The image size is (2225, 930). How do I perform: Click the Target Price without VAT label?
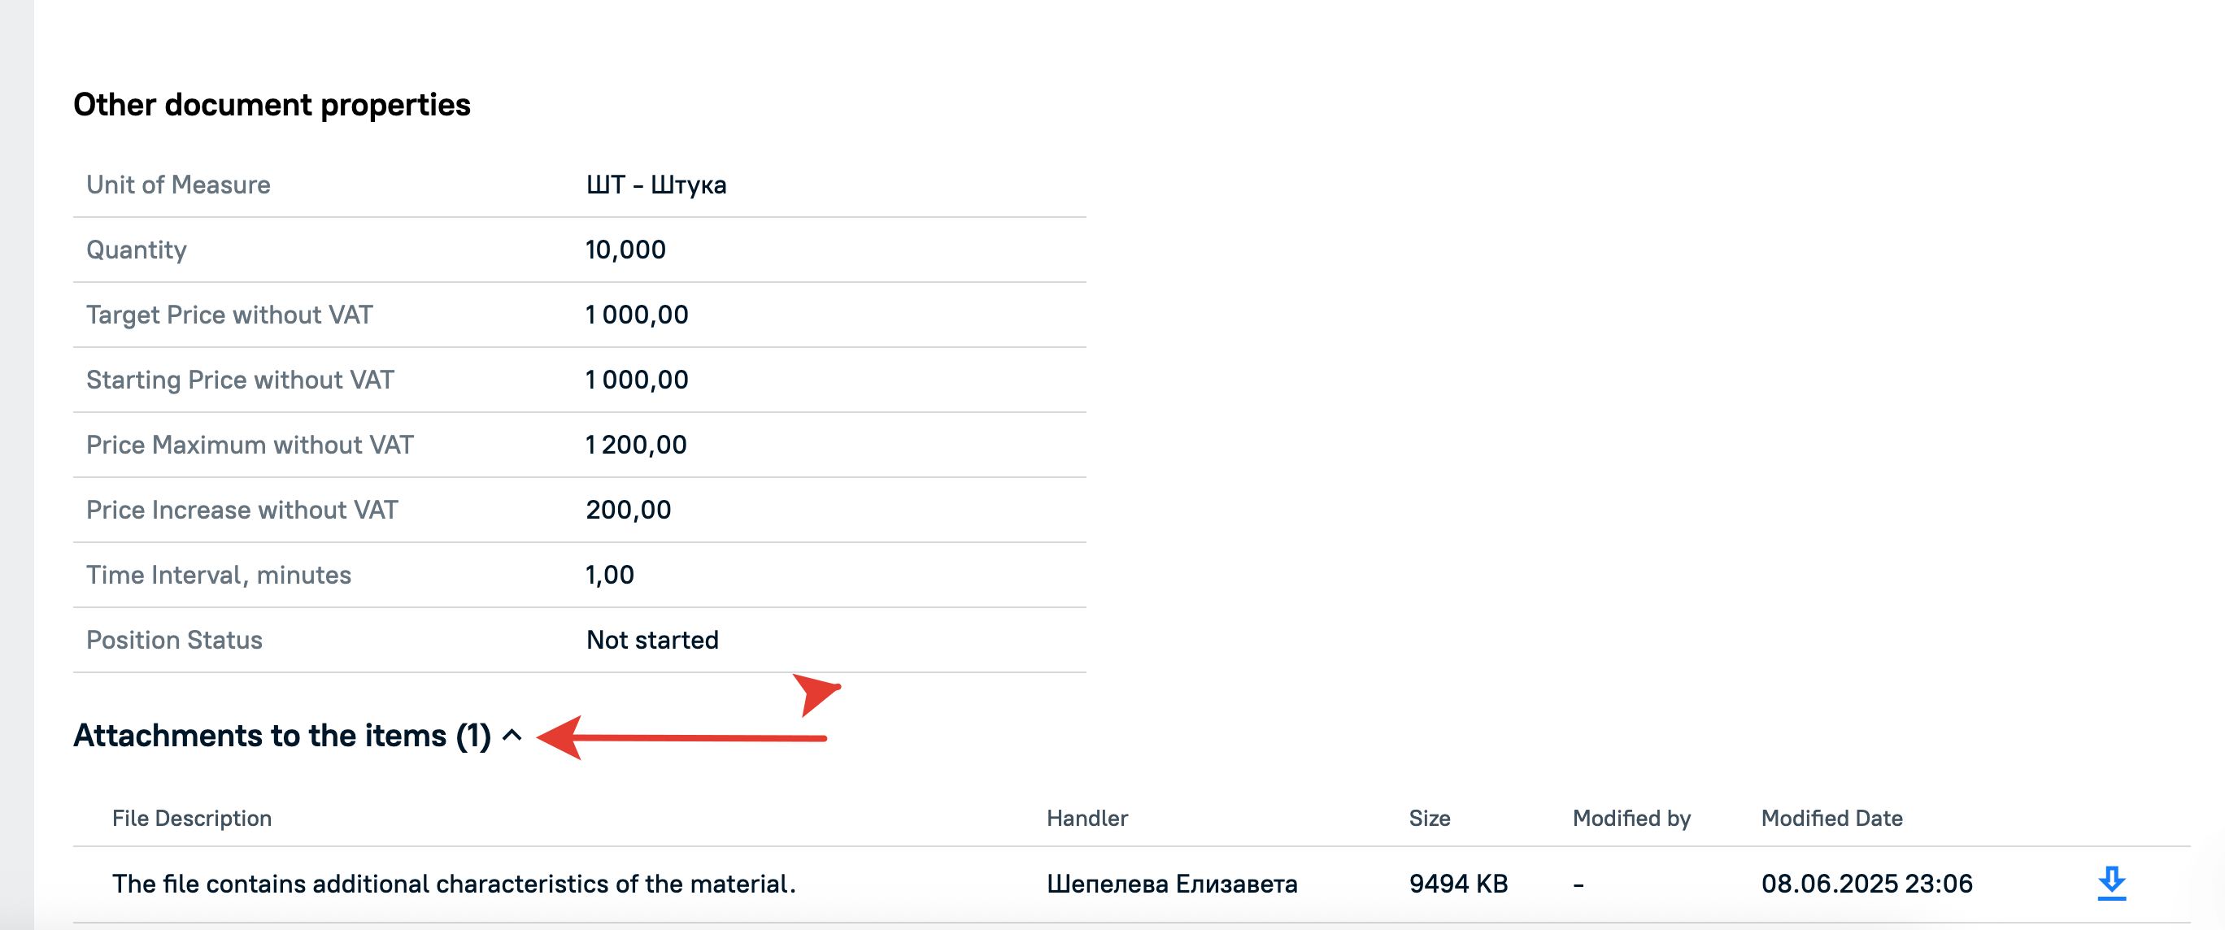[229, 315]
